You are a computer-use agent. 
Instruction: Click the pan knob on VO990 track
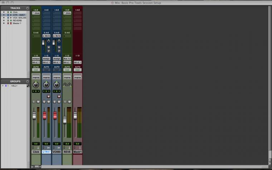57,85
